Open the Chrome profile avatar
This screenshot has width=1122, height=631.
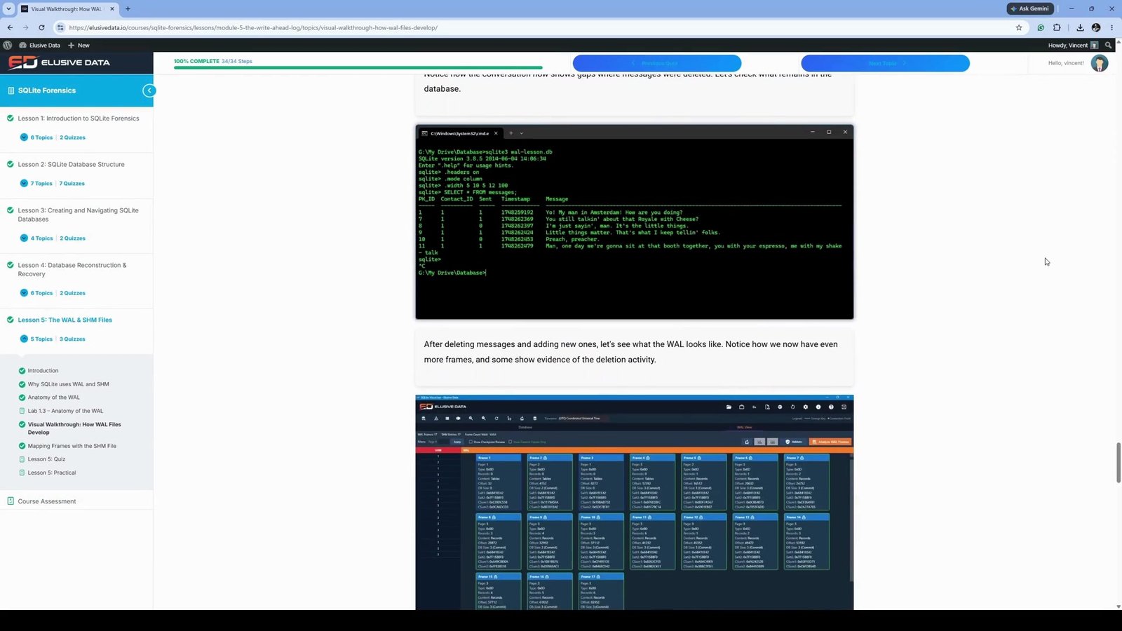(x=1096, y=27)
